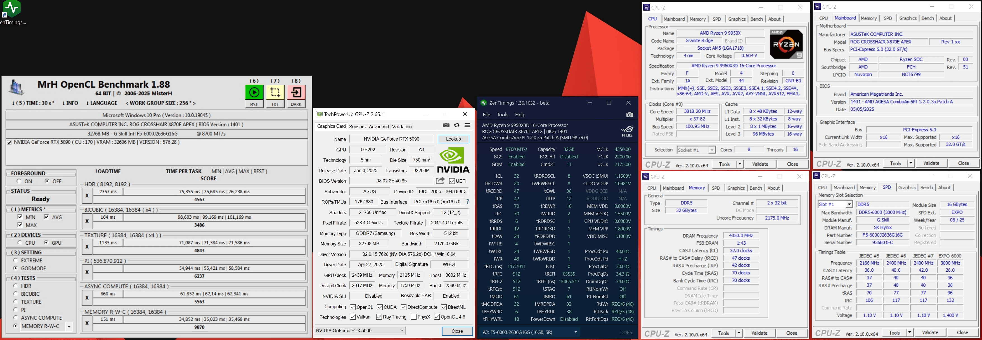This screenshot has width=982, height=340.
Task: Open the Graphics tab in CPU-Z SPD window
Action: click(x=907, y=187)
